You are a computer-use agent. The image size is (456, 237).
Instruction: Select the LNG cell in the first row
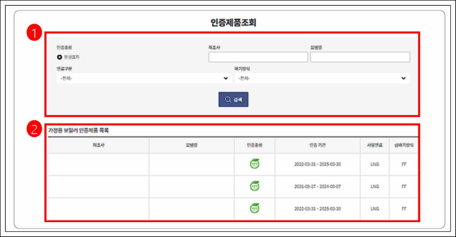pyautogui.click(x=375, y=164)
